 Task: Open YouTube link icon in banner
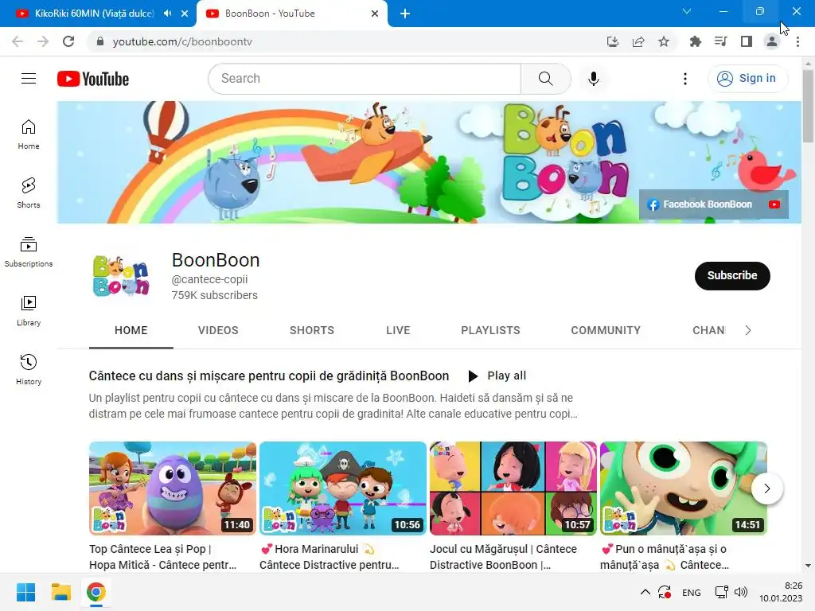pos(774,204)
